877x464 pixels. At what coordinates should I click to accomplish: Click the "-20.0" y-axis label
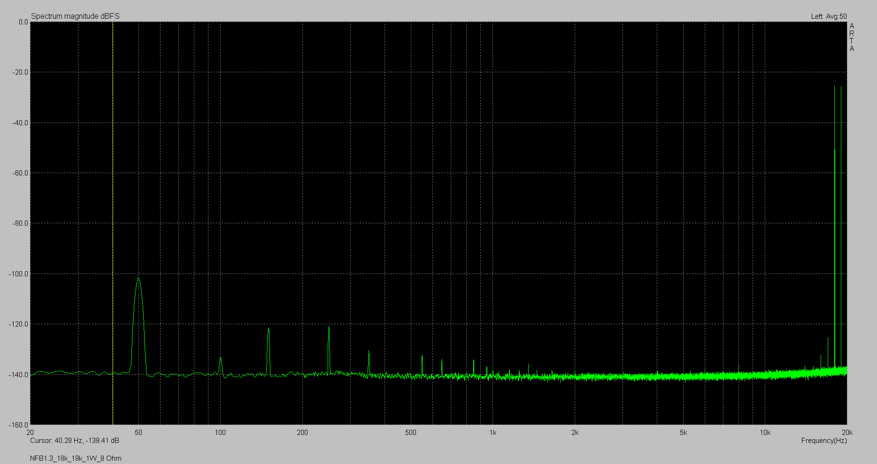pyautogui.click(x=20, y=72)
